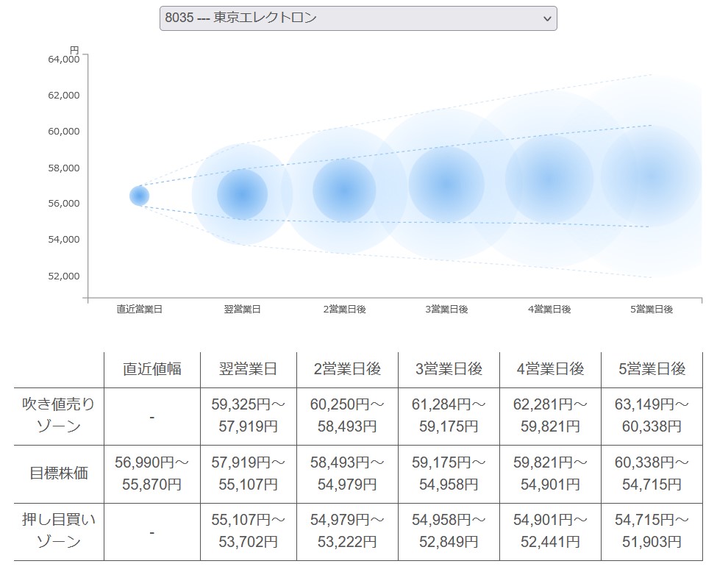Screen dimensions: 717x586
Task: Click the 目標株価 row label
Action: tap(59, 473)
